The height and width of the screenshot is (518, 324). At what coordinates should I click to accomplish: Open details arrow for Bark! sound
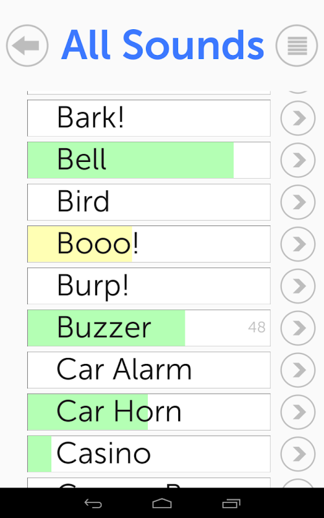click(x=298, y=118)
